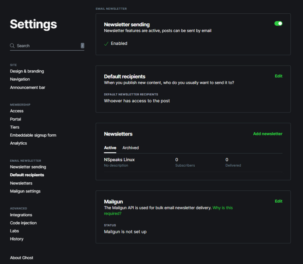This screenshot has height=264, width=303.
Task: Open the NSpeaks Linux newsletter row
Action: 120,160
